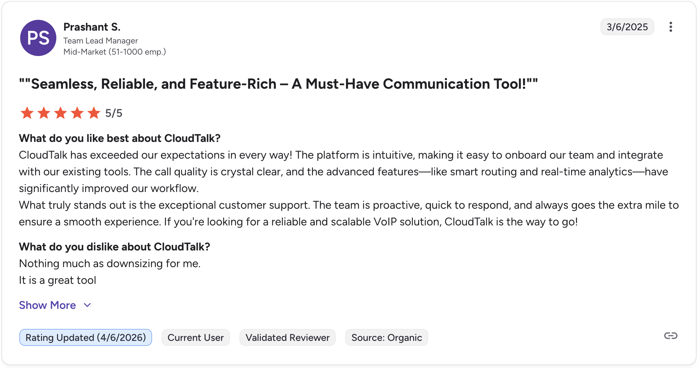This screenshot has height=368, width=699.
Task: Open reviewer name Prashant S.
Action: point(92,27)
